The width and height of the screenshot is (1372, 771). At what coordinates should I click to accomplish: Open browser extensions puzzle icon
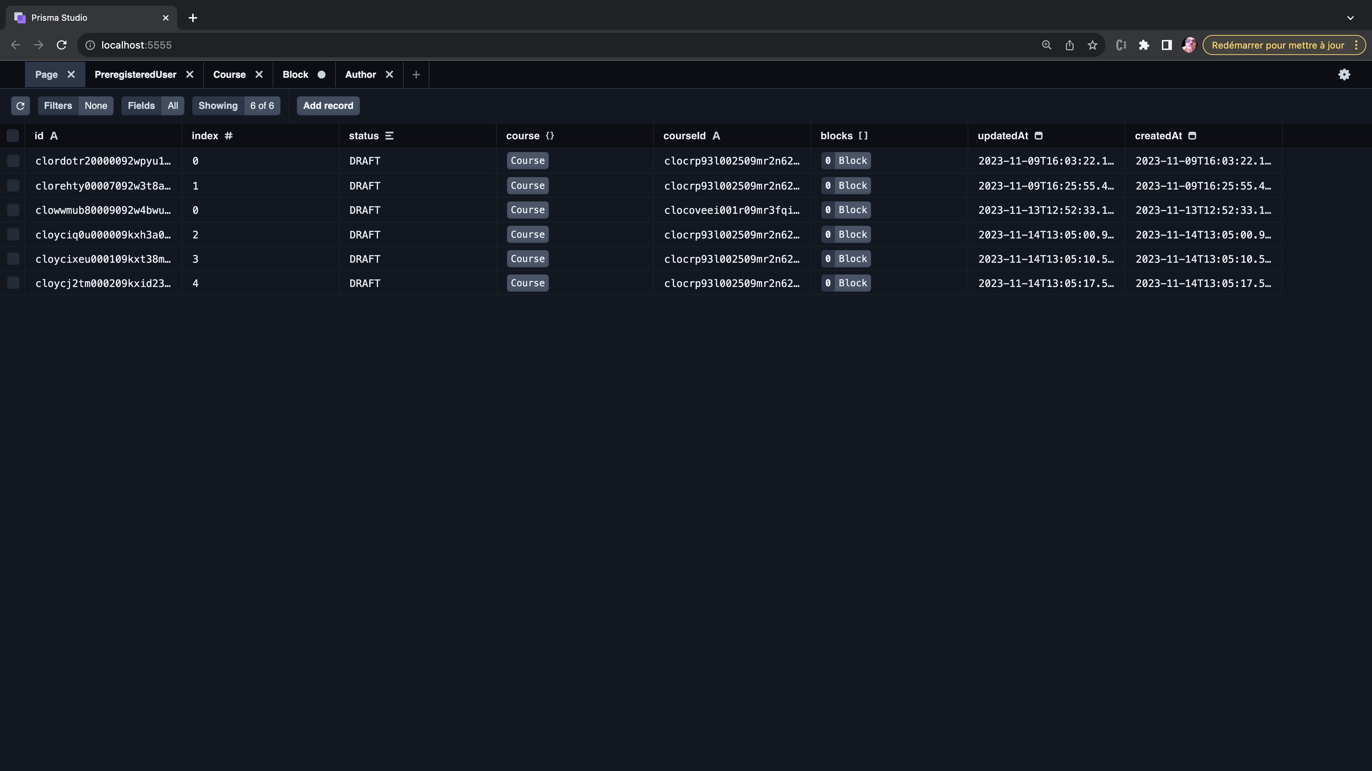pos(1143,45)
